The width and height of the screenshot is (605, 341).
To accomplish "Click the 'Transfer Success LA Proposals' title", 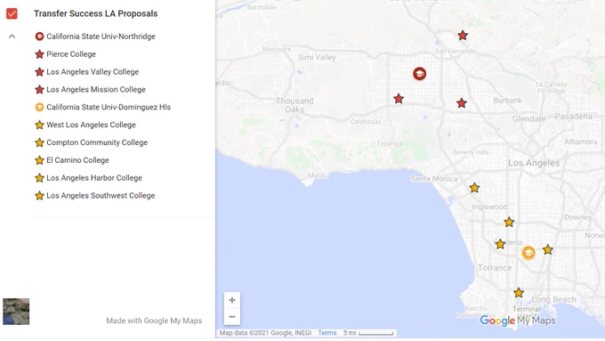I will tap(96, 13).
